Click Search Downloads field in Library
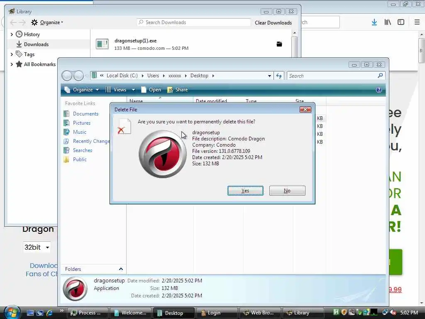Viewport: 425px width, 319px height. 194,22
